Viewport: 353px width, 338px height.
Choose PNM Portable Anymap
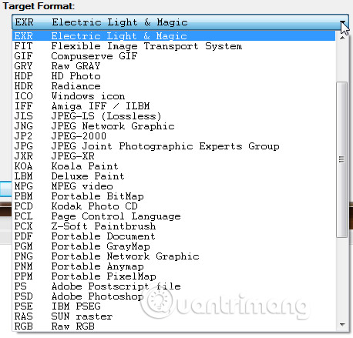pyautogui.click(x=174, y=266)
